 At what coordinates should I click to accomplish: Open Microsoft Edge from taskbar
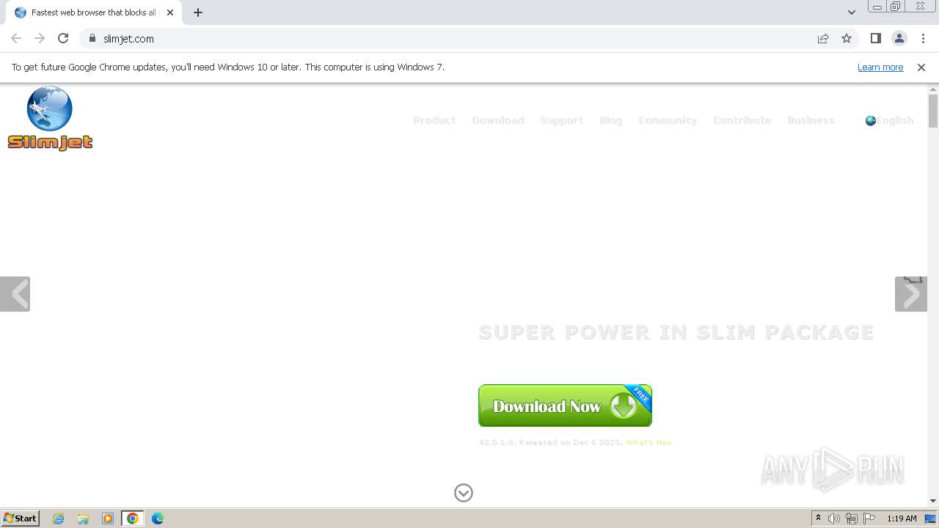pos(158,518)
